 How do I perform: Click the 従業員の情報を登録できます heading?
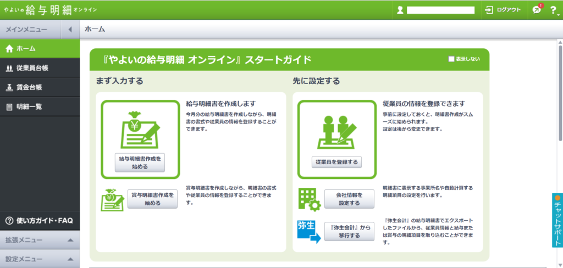click(x=424, y=104)
